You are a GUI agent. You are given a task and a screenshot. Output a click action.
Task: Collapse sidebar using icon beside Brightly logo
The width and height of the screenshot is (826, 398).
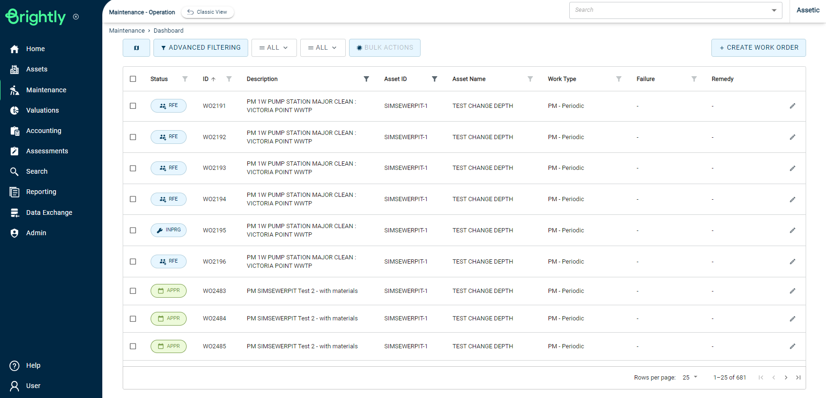click(76, 17)
